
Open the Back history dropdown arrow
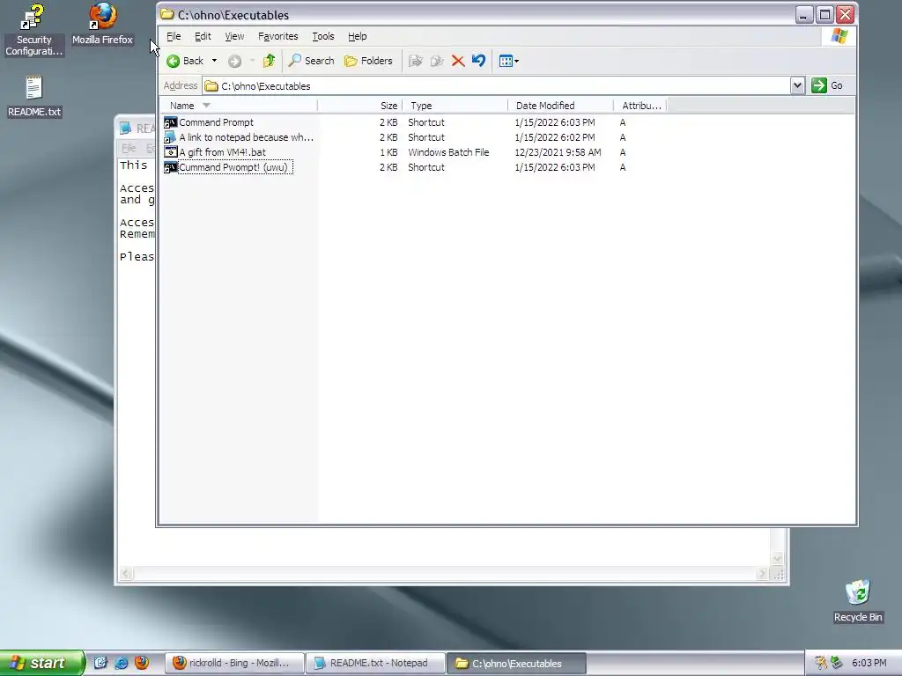pyautogui.click(x=215, y=61)
